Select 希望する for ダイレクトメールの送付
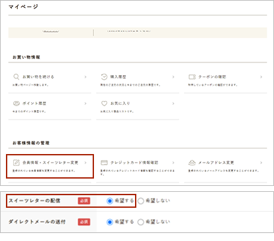 point(110,222)
